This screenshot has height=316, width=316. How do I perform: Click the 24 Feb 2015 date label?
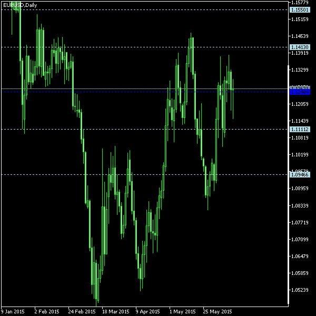[82, 312]
